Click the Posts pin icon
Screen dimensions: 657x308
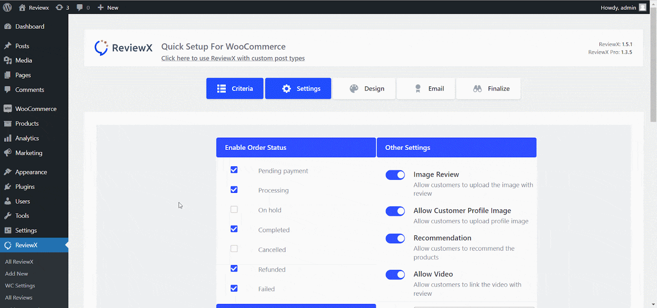point(8,46)
